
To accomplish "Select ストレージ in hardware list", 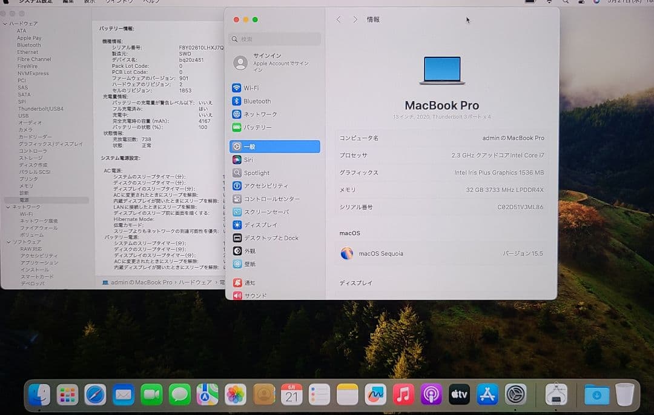I will tap(31, 158).
